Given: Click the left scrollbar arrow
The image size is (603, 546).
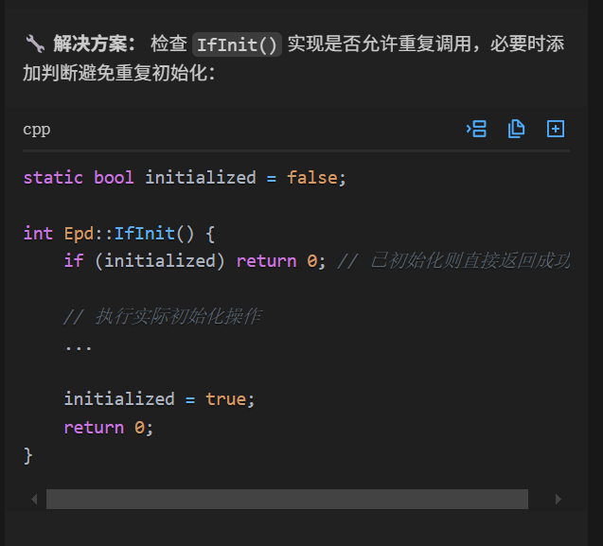Looking at the screenshot, I should tap(34, 499).
